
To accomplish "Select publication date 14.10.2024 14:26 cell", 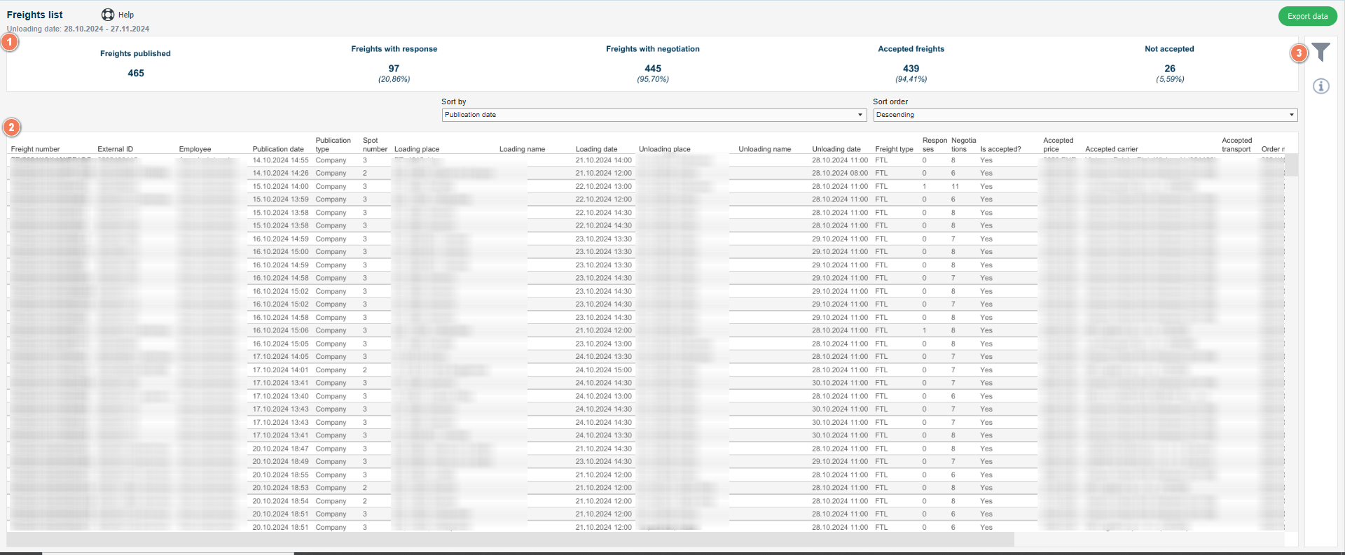I will (x=280, y=173).
